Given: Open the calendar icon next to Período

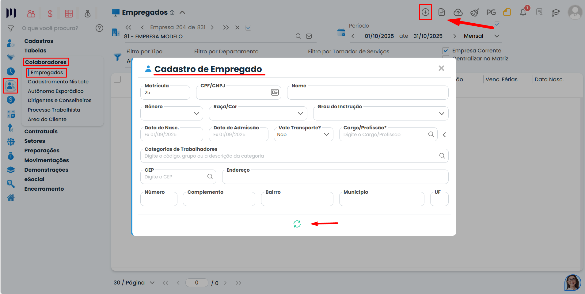Looking at the screenshot, I should click(341, 32).
